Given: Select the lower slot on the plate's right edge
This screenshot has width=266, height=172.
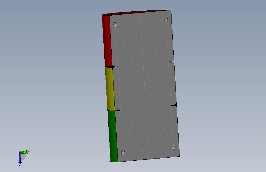Looking at the screenshot, I should click(x=174, y=105).
